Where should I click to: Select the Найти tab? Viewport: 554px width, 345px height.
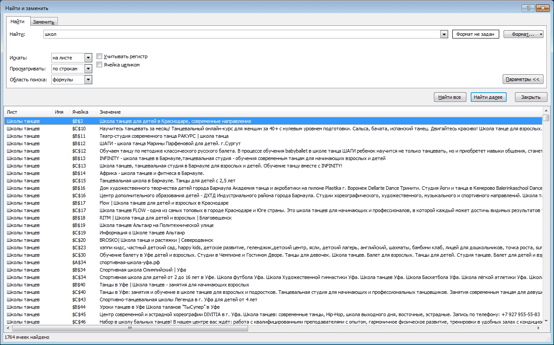pos(18,21)
